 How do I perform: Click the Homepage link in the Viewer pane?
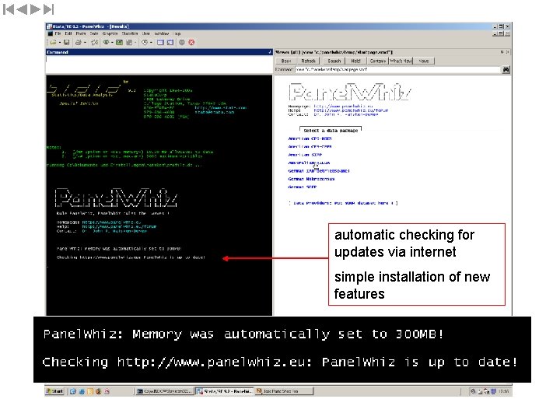(x=343, y=107)
